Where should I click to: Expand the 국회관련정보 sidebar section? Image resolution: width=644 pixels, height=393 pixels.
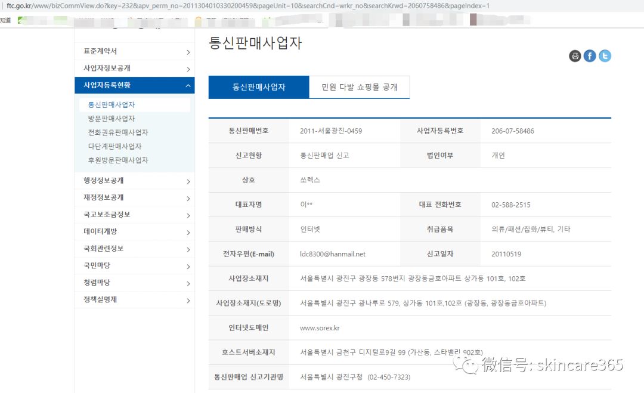[134, 249]
